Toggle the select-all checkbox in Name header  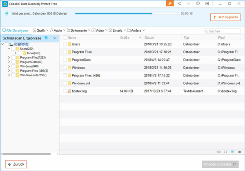click(65, 37)
